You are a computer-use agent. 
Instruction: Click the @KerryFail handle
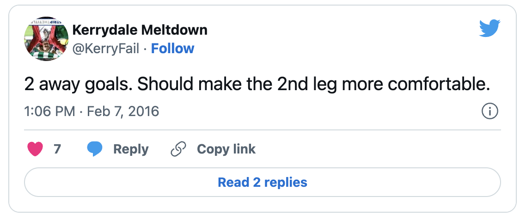tap(106, 49)
